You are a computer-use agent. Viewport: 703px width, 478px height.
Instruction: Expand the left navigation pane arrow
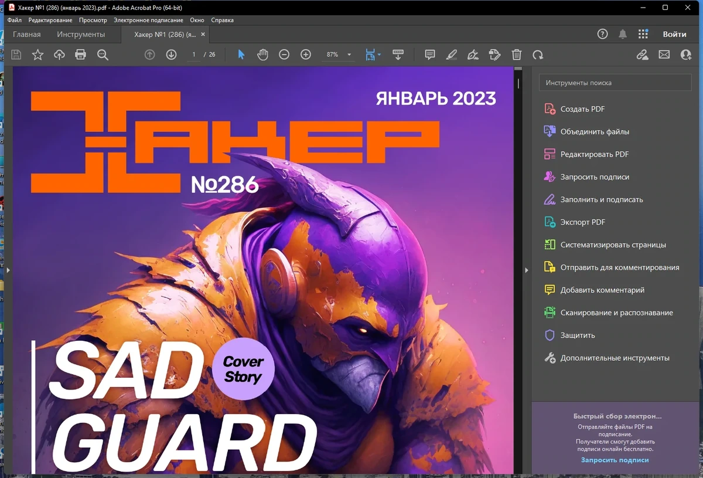[8, 270]
